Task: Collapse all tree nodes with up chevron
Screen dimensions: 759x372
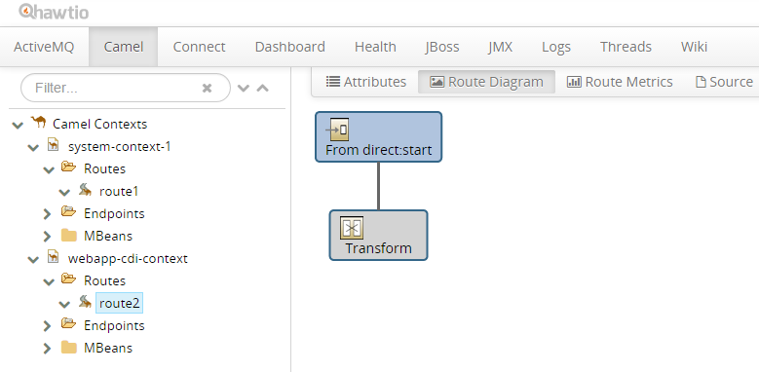Action: (262, 88)
